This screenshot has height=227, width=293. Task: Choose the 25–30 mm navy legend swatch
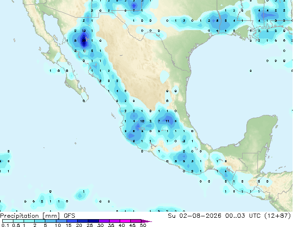(x=93, y=221)
